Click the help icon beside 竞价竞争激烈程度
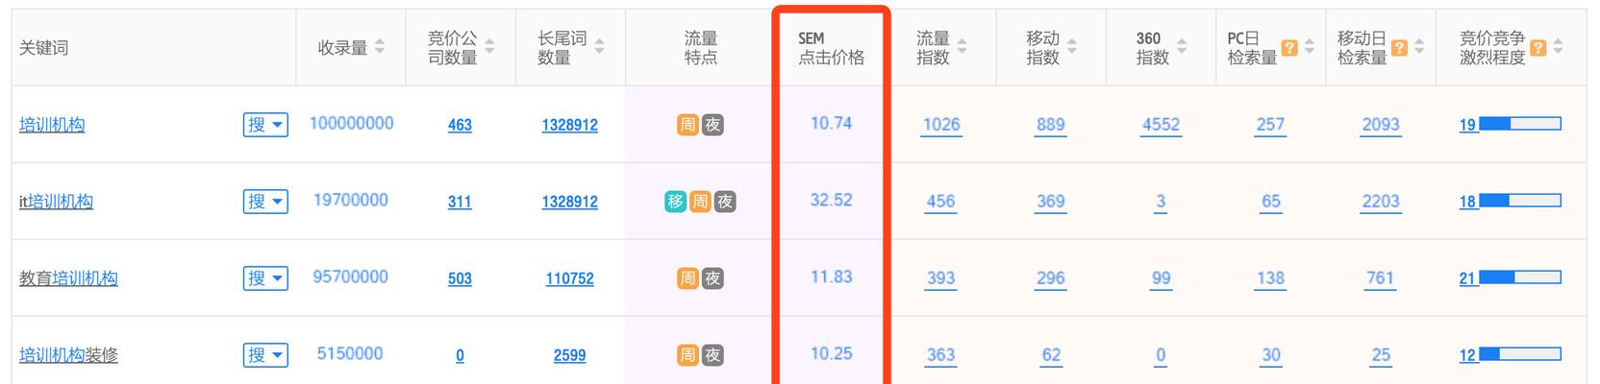The width and height of the screenshot is (1600, 384). coord(1537,48)
